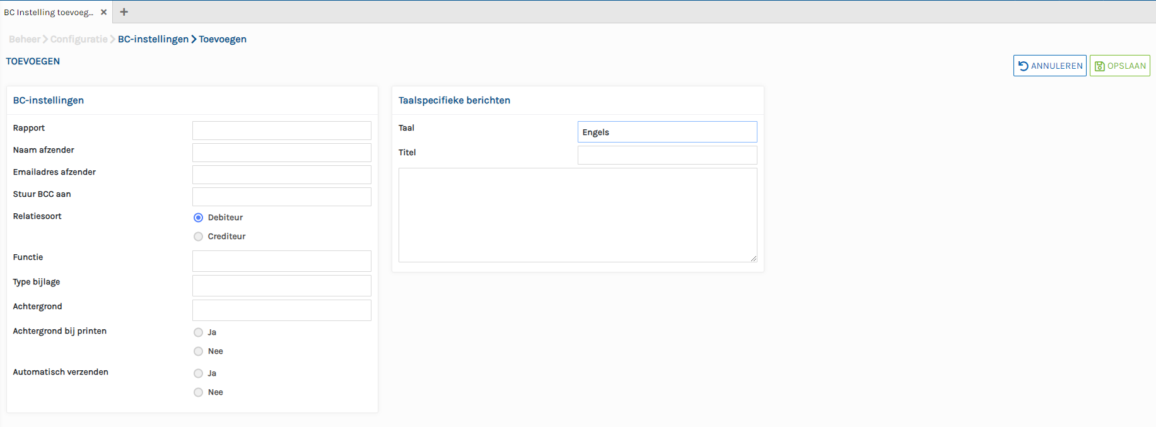The image size is (1156, 427).
Task: Grab the message textarea resize handle
Action: (753, 258)
